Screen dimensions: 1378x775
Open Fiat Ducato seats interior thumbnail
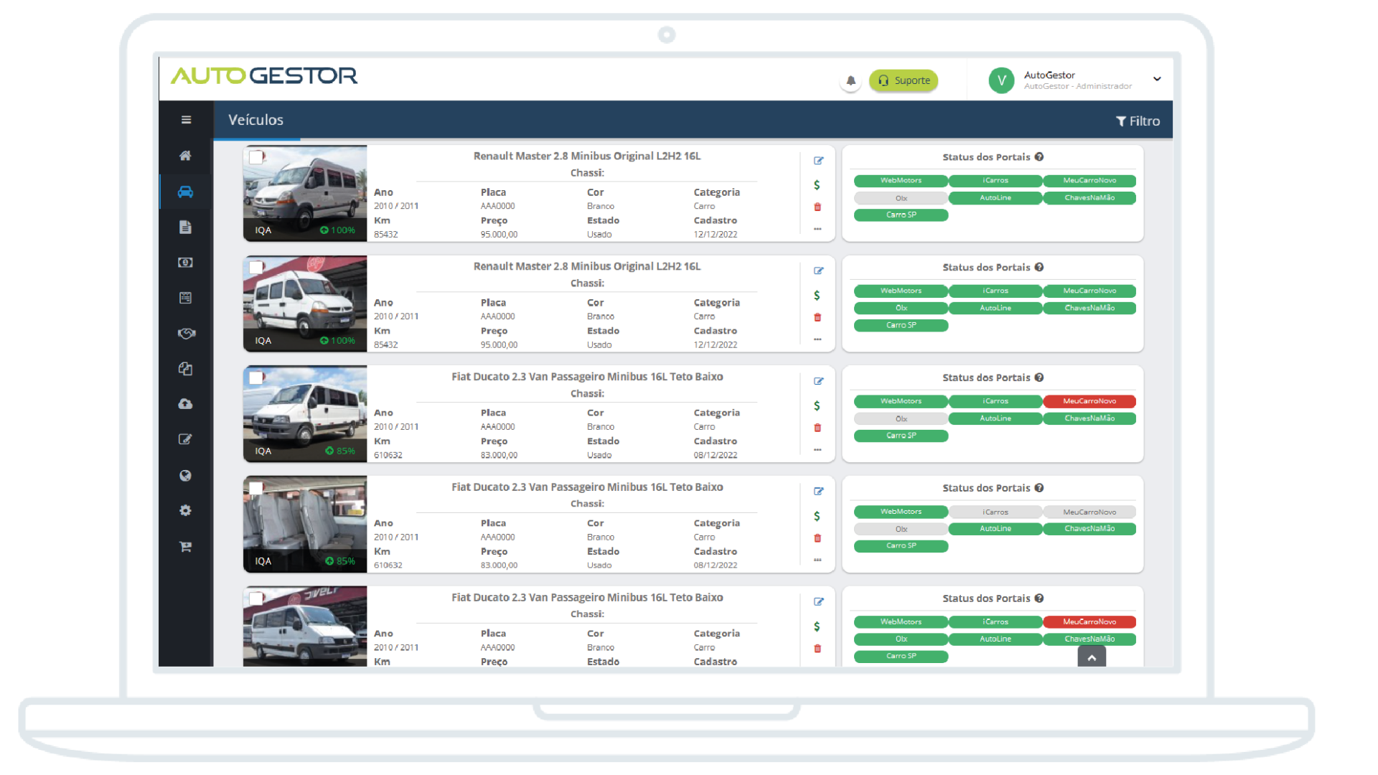[x=305, y=524]
